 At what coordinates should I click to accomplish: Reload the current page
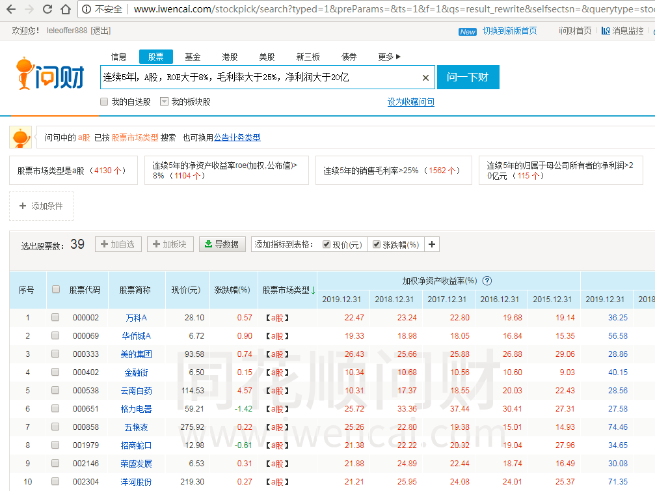click(47, 9)
